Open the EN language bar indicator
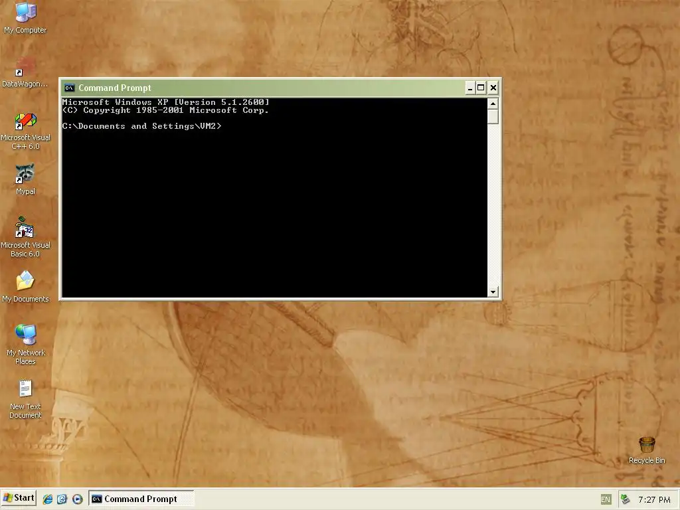Viewport: 680px width, 510px height. (606, 499)
